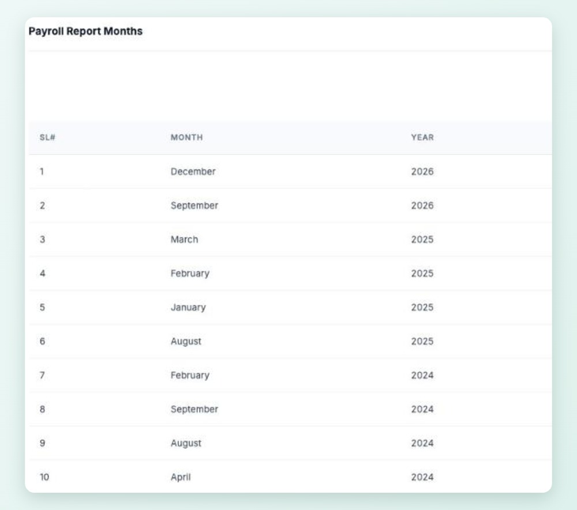The height and width of the screenshot is (510, 577).
Task: Click the January month cell
Action: click(x=188, y=308)
